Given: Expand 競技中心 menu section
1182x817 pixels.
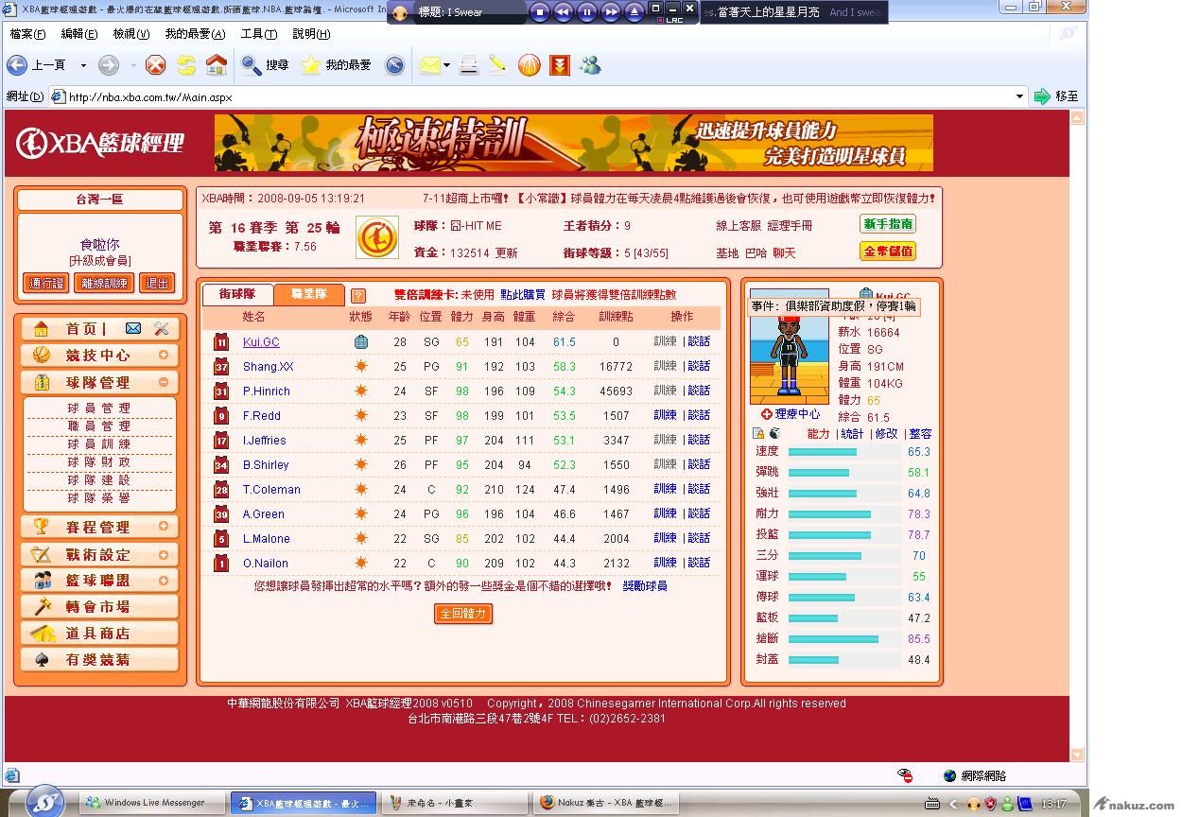Looking at the screenshot, I should [x=163, y=356].
